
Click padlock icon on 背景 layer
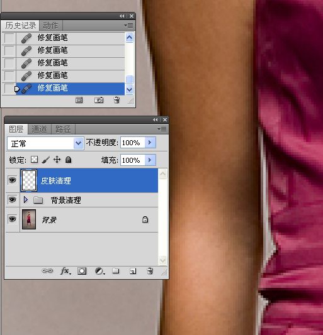tap(145, 219)
